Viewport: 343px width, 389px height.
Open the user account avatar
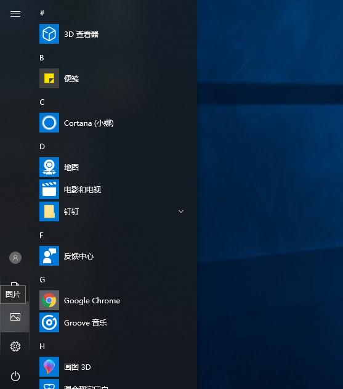[x=15, y=258]
